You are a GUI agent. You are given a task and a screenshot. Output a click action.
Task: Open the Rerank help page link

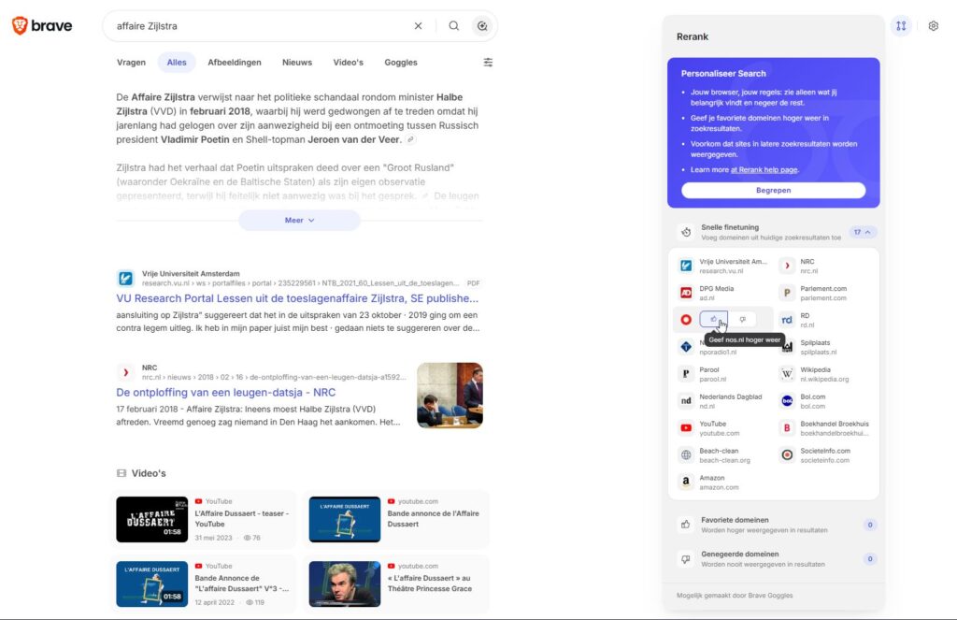764,170
